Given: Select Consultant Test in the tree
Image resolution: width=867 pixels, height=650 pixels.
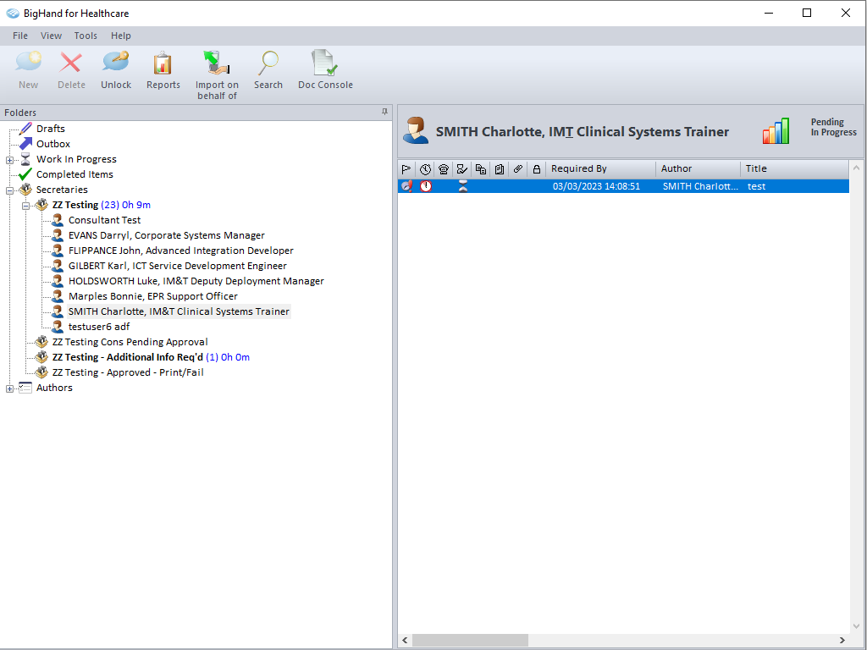Looking at the screenshot, I should coord(104,220).
